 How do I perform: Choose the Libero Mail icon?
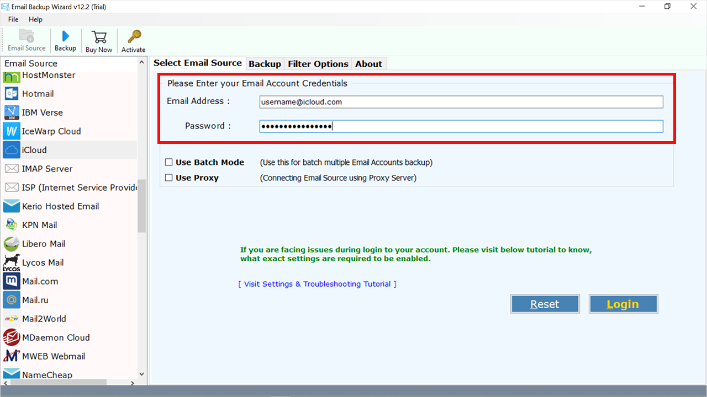click(12, 244)
